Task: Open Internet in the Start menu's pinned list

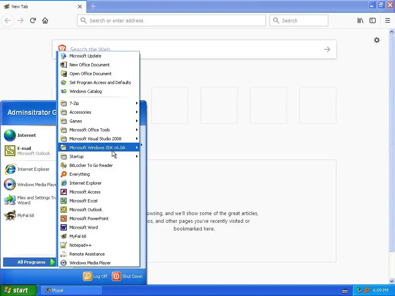Action: coord(29,135)
